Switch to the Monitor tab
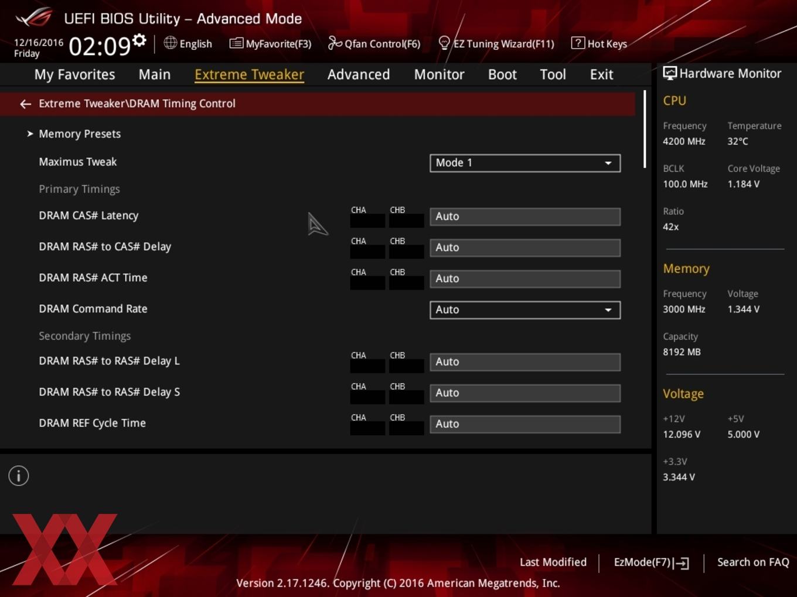This screenshot has height=597, width=797. 440,74
